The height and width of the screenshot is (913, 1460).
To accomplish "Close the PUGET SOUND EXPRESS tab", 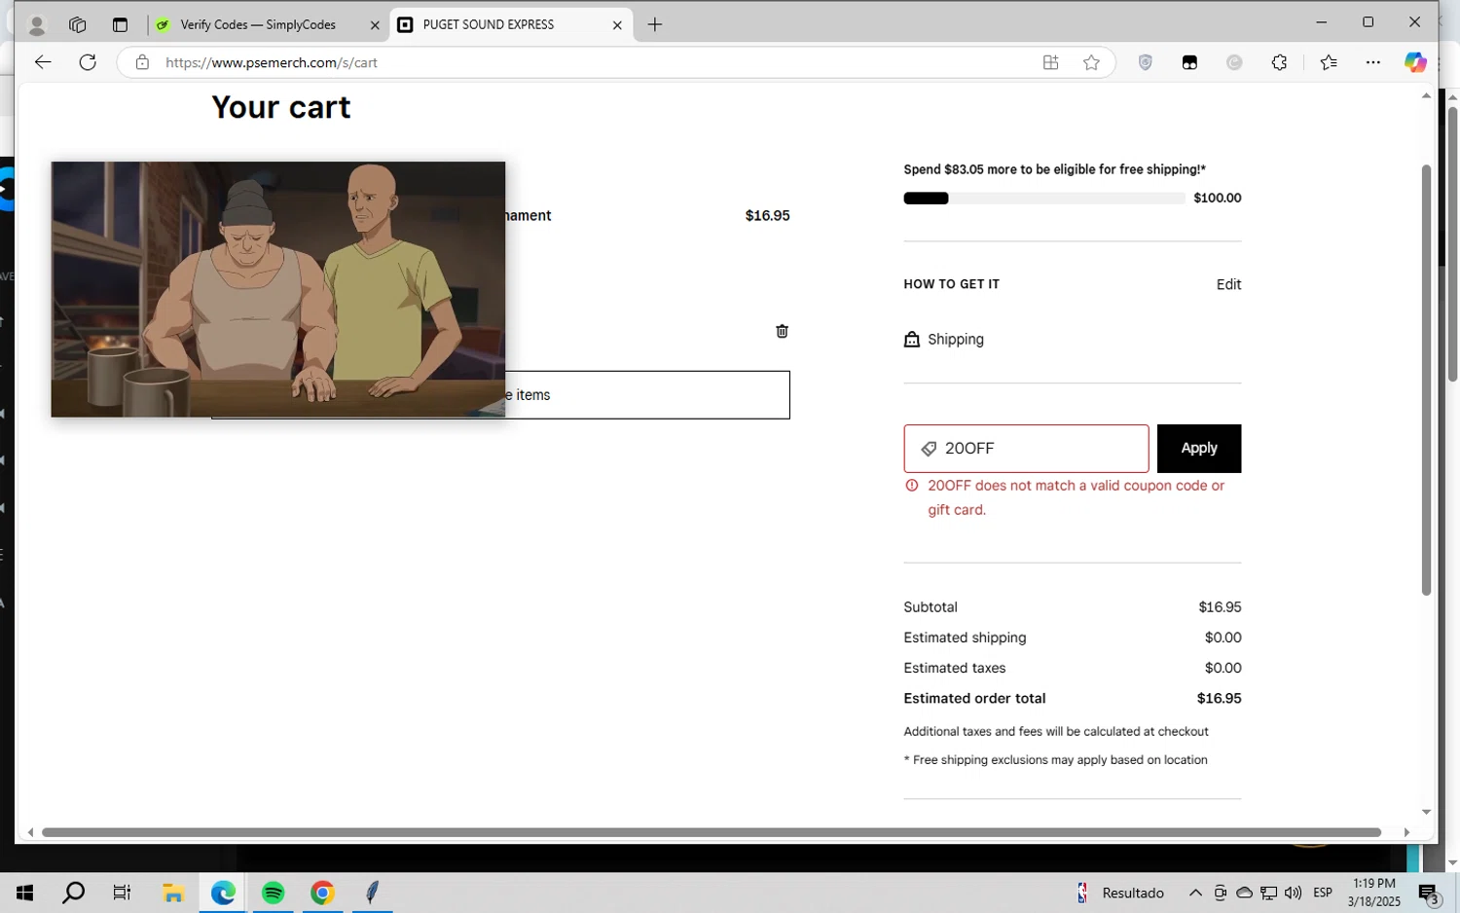I will [x=617, y=25].
